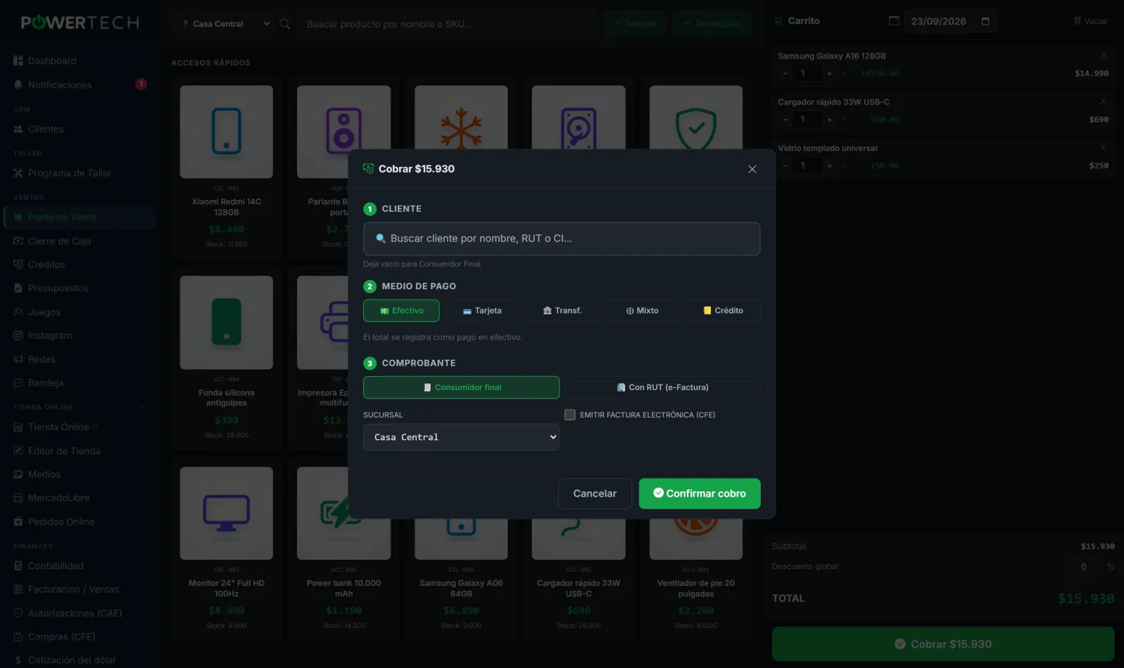Viewport: 1124px width, 668px height.
Task: Go to Clientes in the sidebar
Action: (x=79, y=129)
